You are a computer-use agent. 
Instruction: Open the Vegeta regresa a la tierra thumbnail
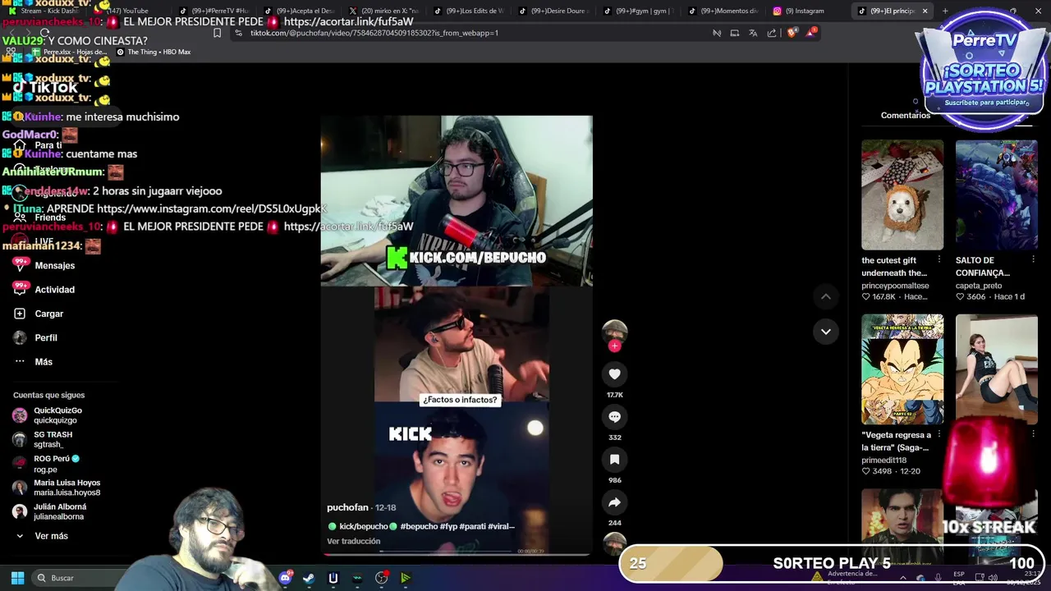tap(902, 369)
